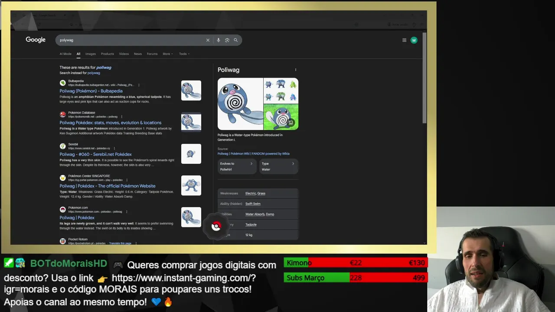Open the Google account avatar M
Image resolution: width=555 pixels, height=312 pixels.
(x=414, y=40)
